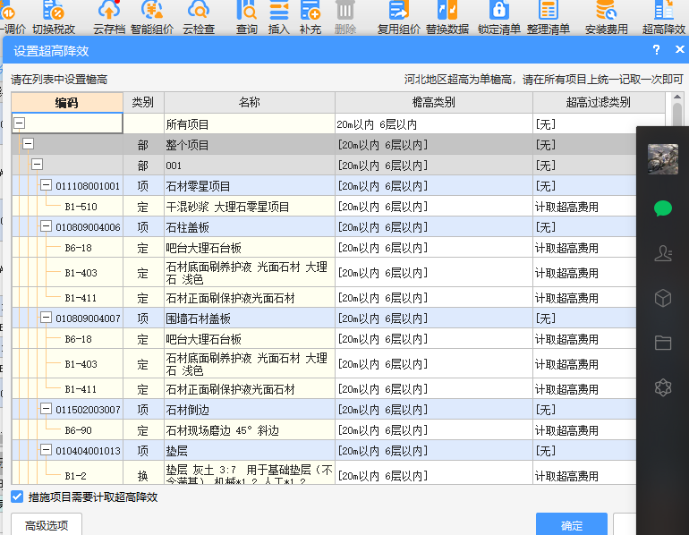689x535 pixels.
Task: Open the 整理清单 organize list tool
Action: tap(549, 18)
